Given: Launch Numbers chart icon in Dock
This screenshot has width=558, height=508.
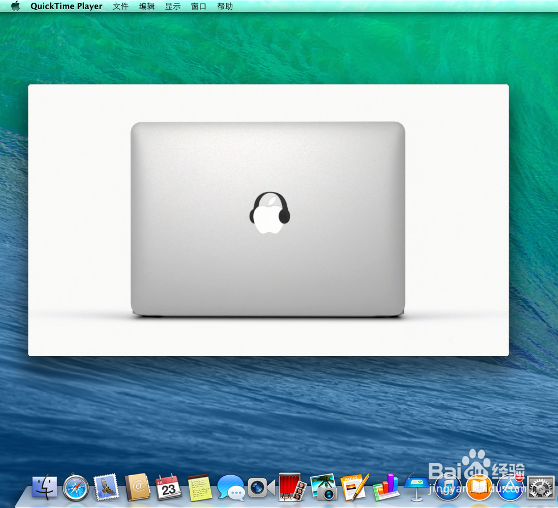Looking at the screenshot, I should click(386, 487).
